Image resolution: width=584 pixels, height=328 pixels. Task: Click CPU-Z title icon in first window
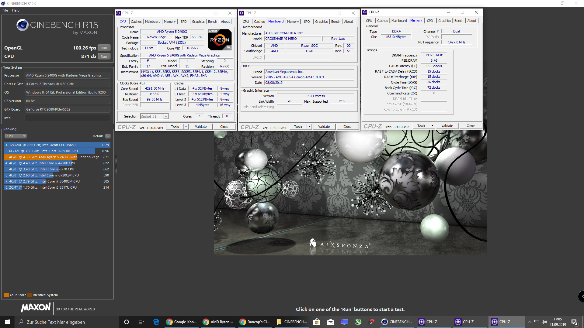(x=118, y=13)
